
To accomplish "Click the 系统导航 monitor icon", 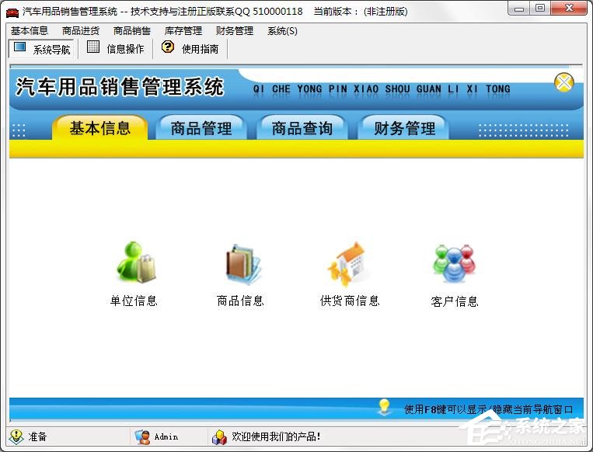I will click(x=19, y=47).
